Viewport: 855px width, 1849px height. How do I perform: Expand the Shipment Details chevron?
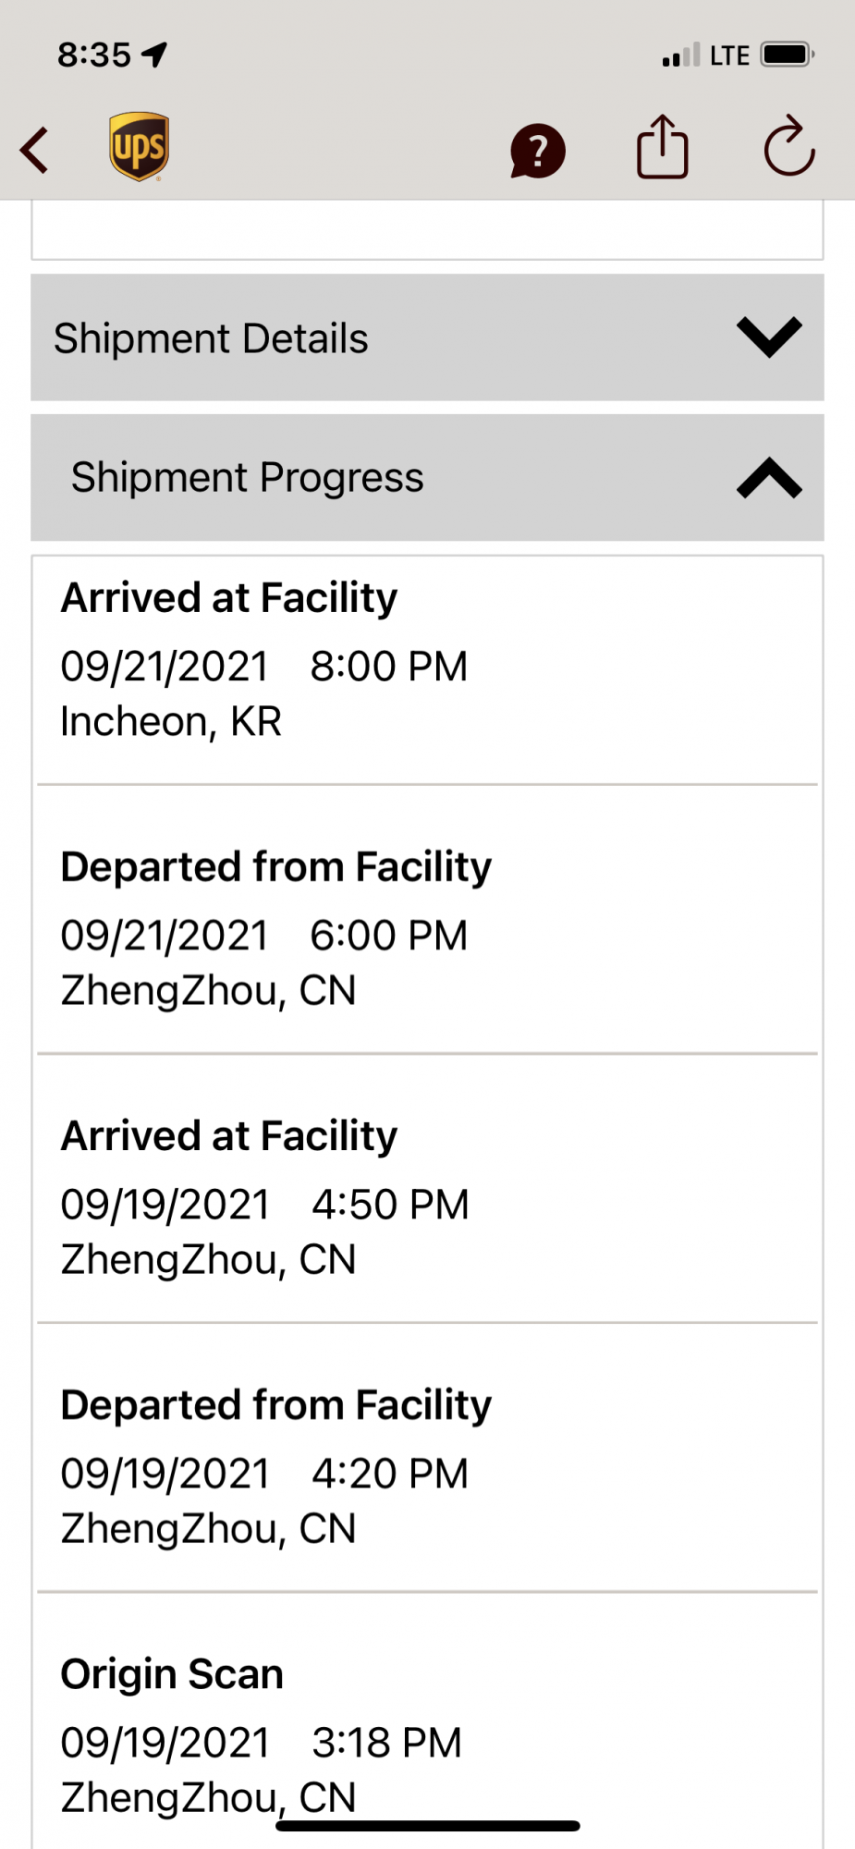(x=768, y=337)
